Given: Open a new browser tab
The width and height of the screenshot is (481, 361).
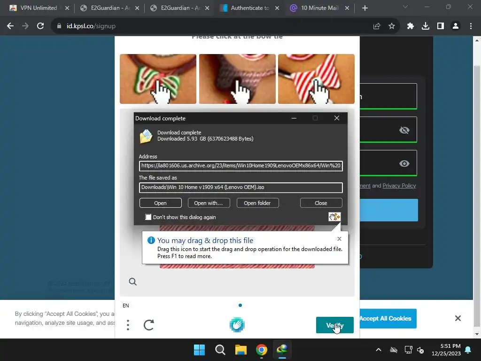Looking at the screenshot, I should 365,8.
